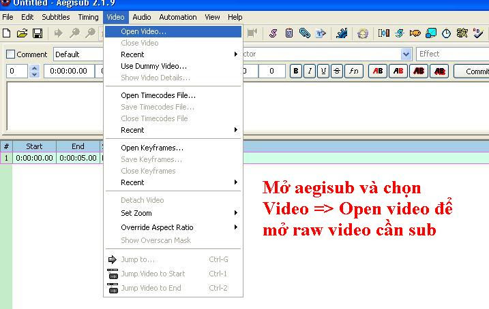Pick shadow color with fourth AB button
The image size is (489, 309).
click(439, 71)
